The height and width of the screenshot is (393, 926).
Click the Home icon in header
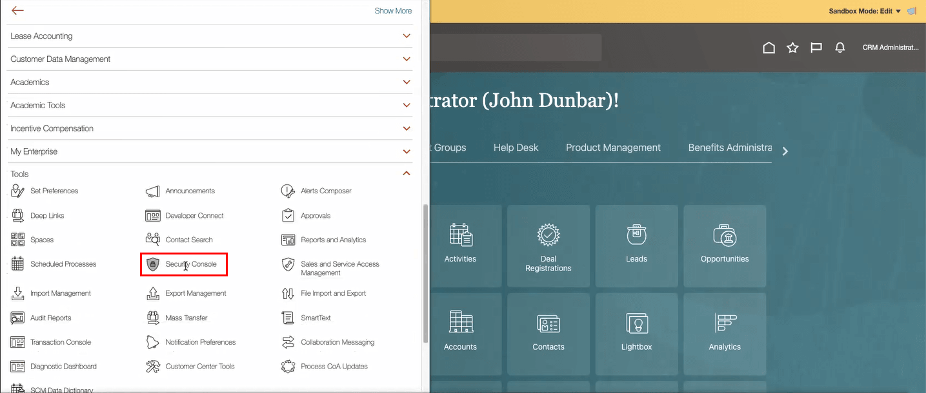coord(769,48)
